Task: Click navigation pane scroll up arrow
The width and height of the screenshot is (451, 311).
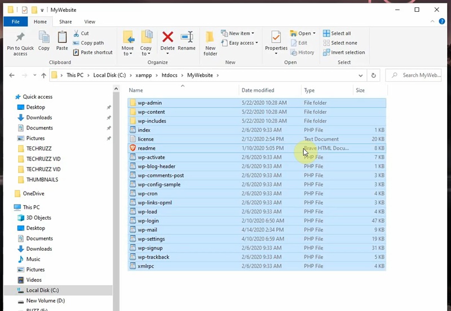Action: 116,89
